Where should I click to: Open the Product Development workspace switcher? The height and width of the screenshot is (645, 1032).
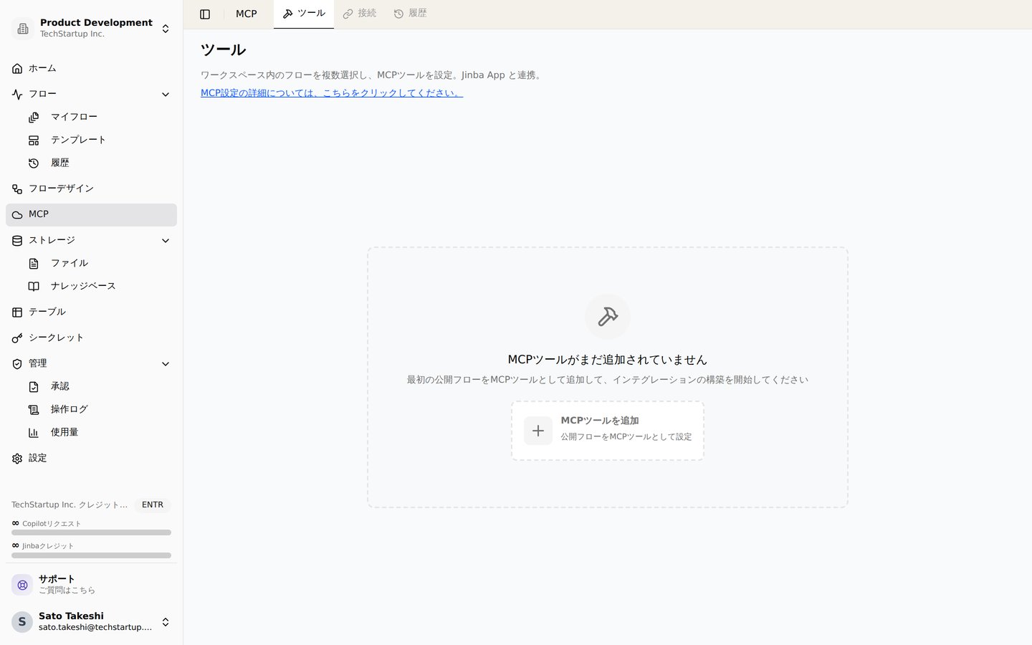point(92,29)
